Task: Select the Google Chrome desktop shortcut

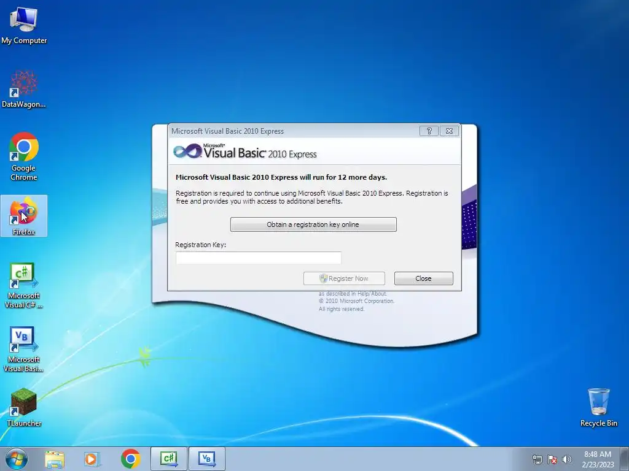Action: point(24,156)
